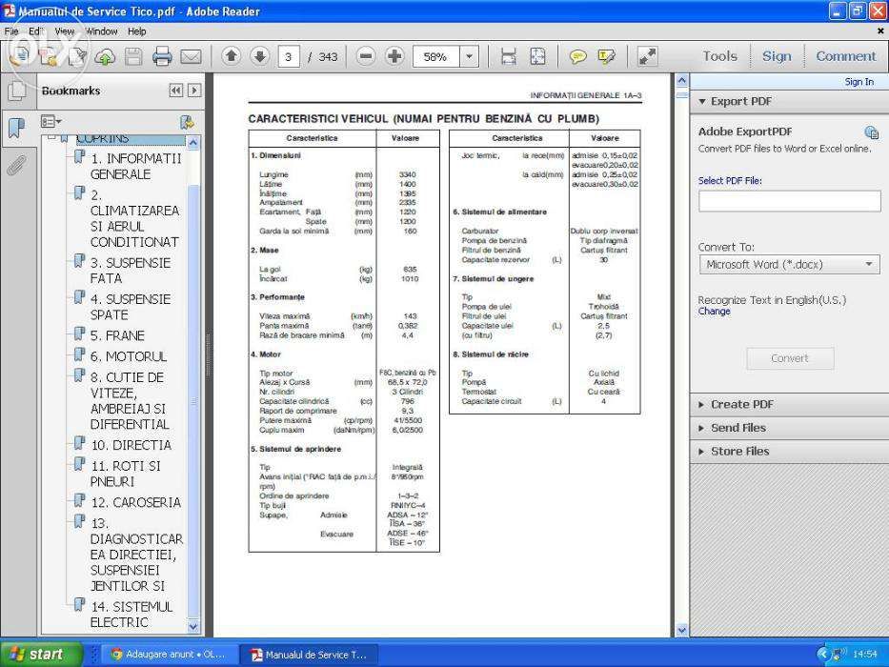This screenshot has width=889, height=667.
Task: Open the Bookmarks panel ribbon icon
Action: [x=17, y=128]
